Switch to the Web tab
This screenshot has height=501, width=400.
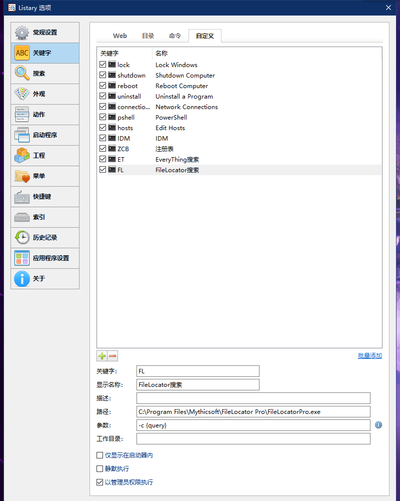tap(120, 36)
